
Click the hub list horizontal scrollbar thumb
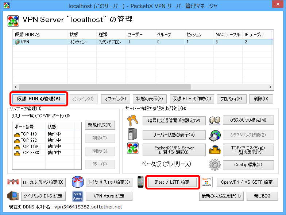pyautogui.click(x=105, y=87)
